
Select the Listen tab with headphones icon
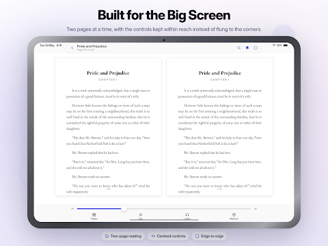coord(187,216)
